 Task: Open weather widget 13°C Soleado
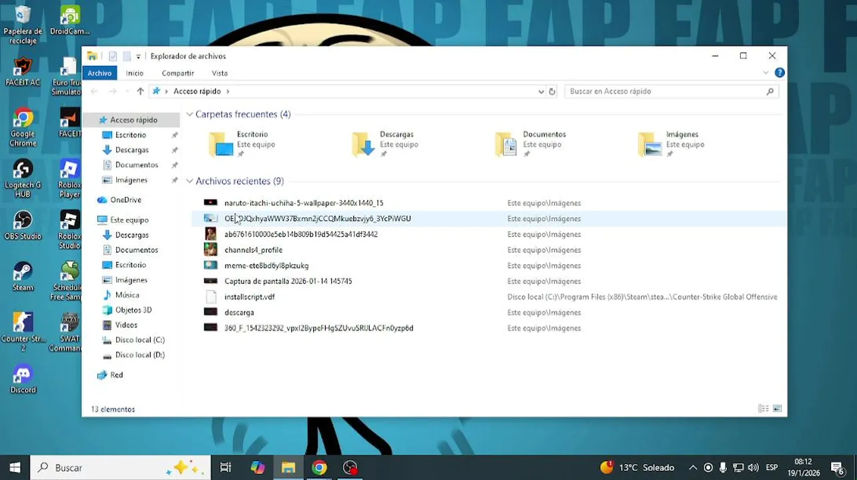click(637, 467)
